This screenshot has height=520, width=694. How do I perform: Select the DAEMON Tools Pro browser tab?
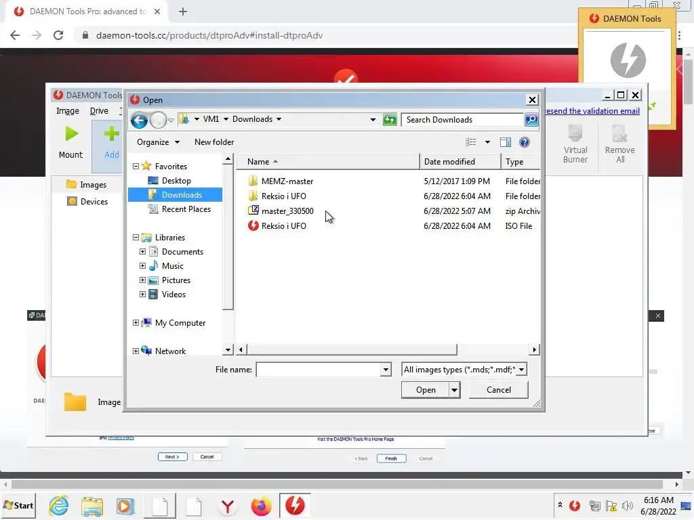[x=87, y=12]
